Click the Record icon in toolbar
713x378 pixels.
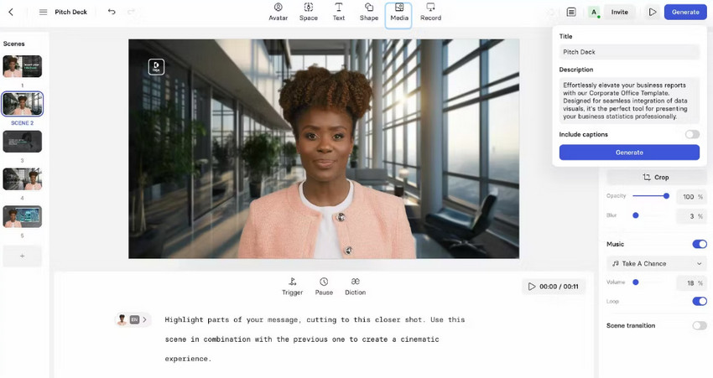430,12
